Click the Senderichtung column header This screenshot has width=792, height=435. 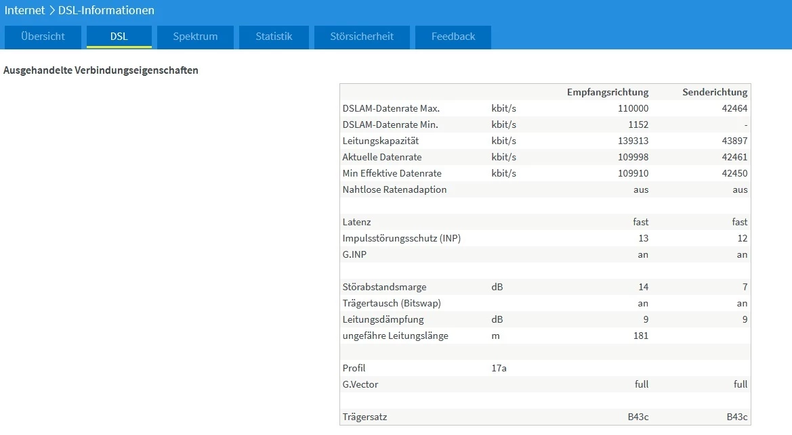(714, 92)
